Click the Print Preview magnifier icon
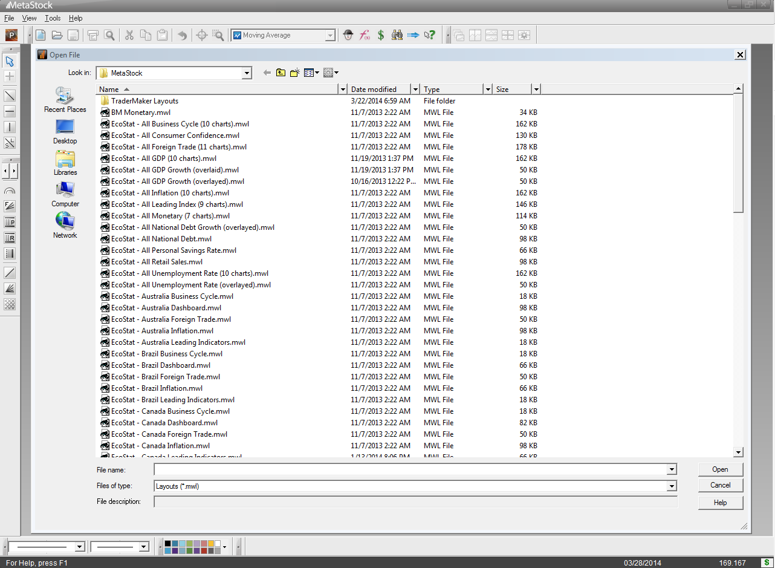Screen dimensions: 775x568 109,35
